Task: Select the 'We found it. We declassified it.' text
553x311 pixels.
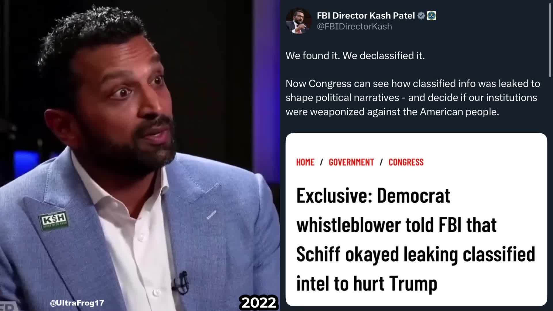Action: 355,56
